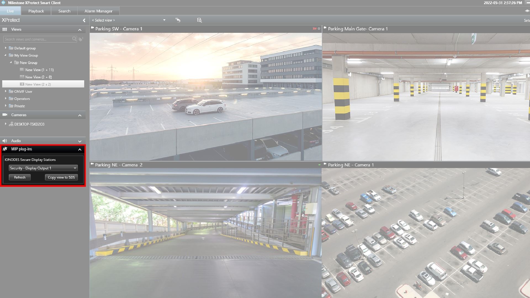
Task: Click the Milestone app logo icon
Action: [x=3, y=3]
